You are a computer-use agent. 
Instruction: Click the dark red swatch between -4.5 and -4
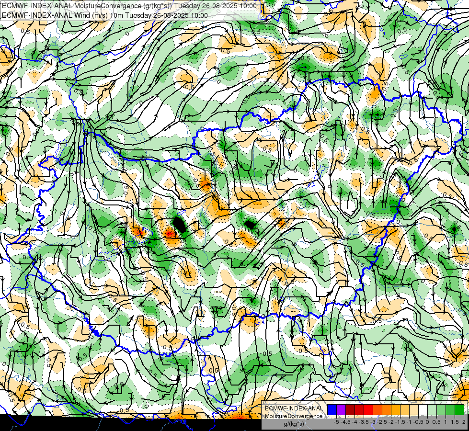click(x=350, y=409)
